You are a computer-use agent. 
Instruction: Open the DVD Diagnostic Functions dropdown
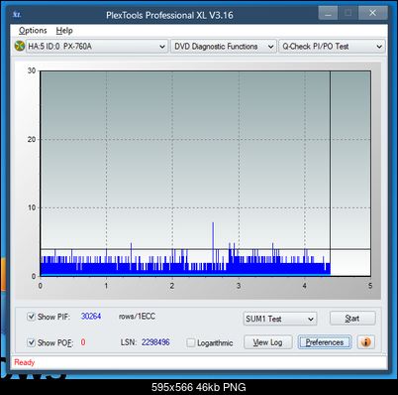[x=224, y=47]
